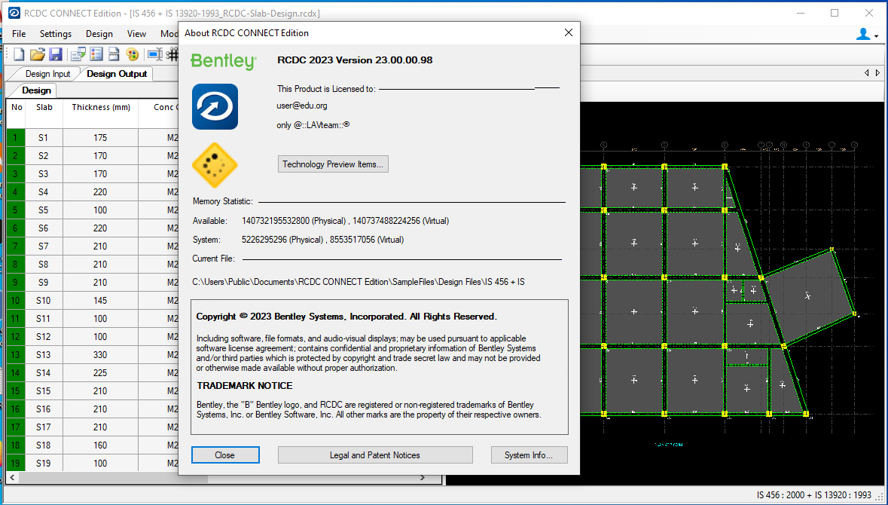888x505 pixels.
Task: Click the "user@edu.org" licensee text
Action: [302, 106]
